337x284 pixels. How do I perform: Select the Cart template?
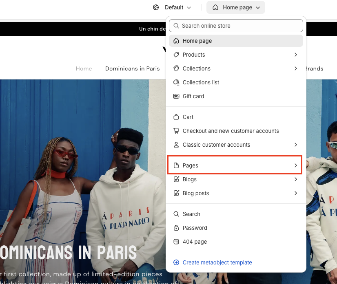coord(236,117)
